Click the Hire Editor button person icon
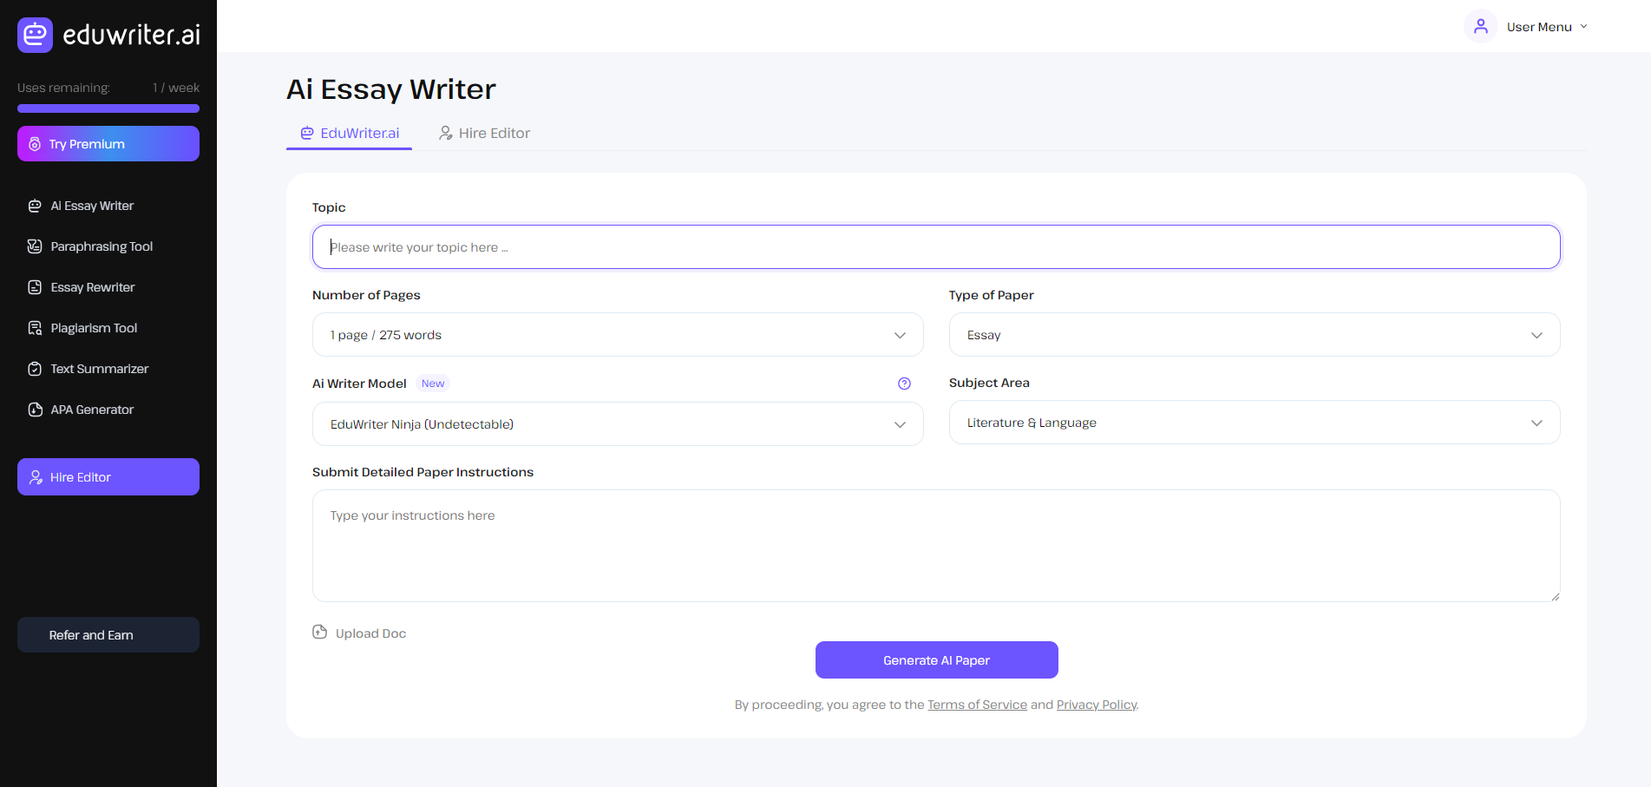The height and width of the screenshot is (787, 1651). point(36,477)
